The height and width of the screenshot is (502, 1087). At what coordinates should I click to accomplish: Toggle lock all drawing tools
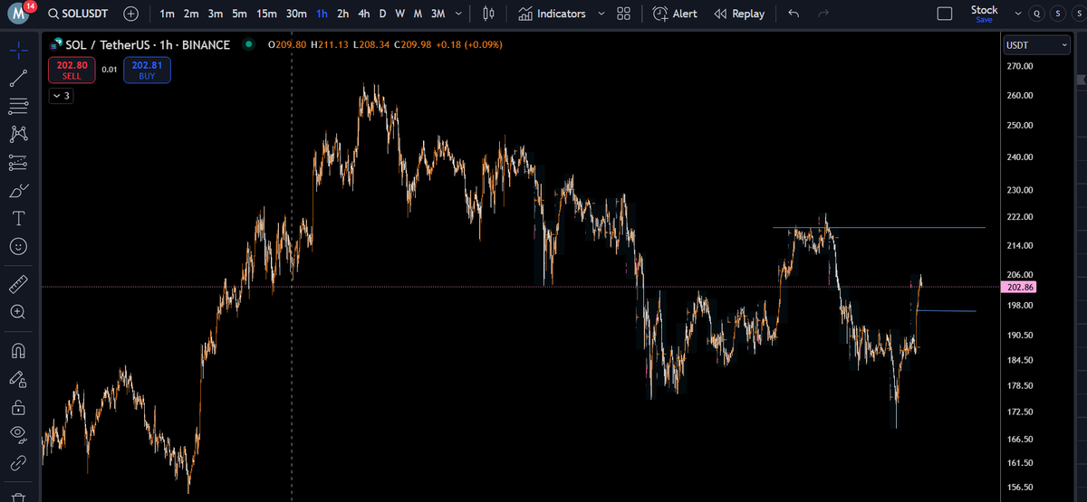click(18, 407)
